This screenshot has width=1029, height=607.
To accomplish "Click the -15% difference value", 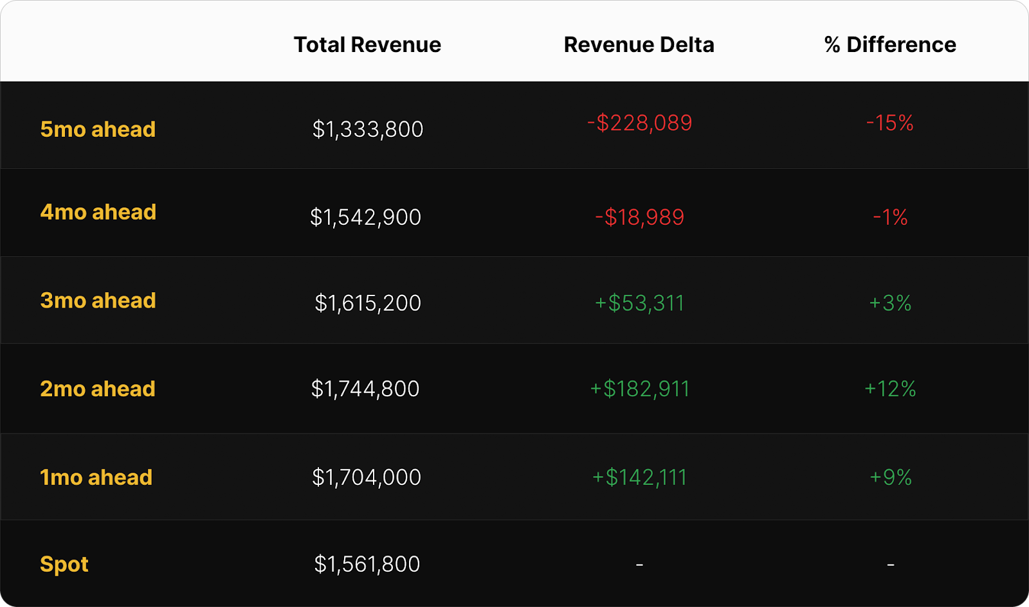I will click(890, 123).
